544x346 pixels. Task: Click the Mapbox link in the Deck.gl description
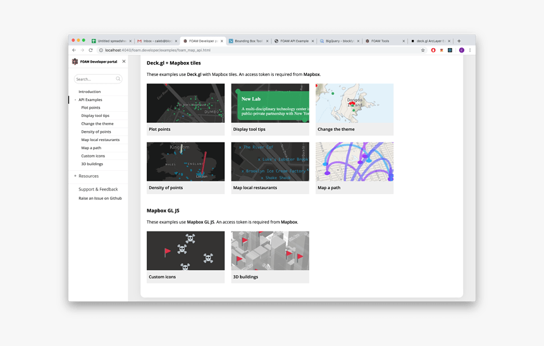(312, 74)
